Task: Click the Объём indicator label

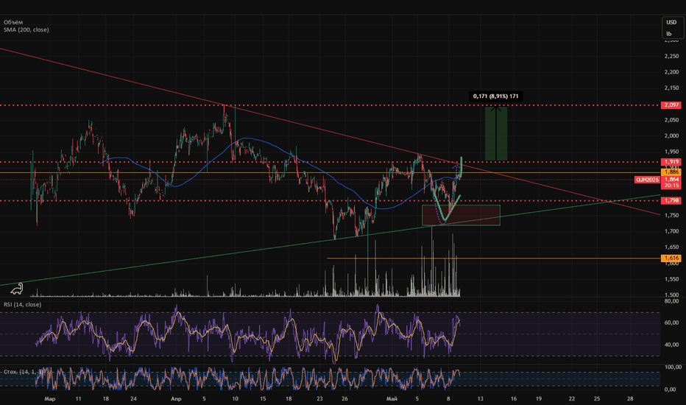Action: 13,22
